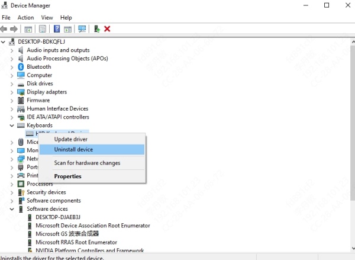355x260 pixels.
Task: Choose Scan for hardware changes context item
Action: click(x=92, y=163)
